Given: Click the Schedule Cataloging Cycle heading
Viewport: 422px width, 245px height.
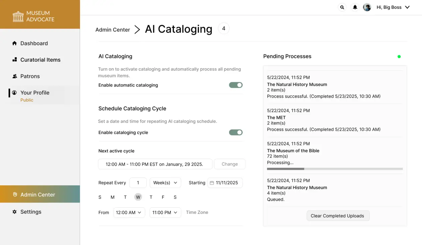Looking at the screenshot, I should pos(132,108).
